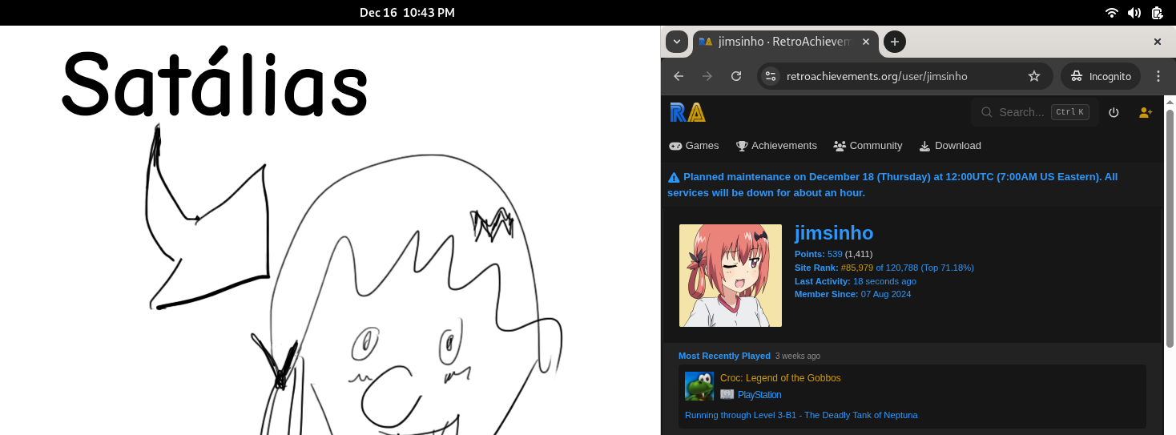Click the register new user icon

(x=1146, y=112)
